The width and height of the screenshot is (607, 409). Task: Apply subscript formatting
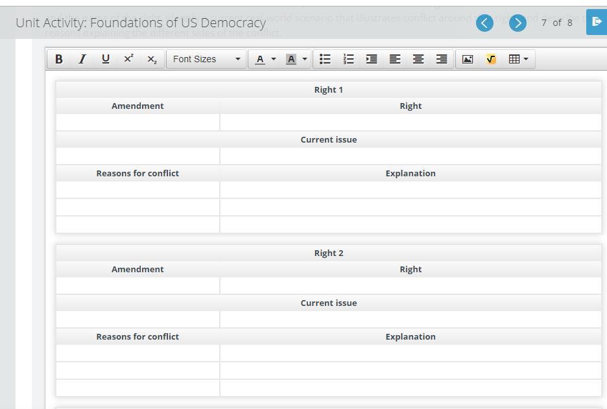(x=152, y=59)
